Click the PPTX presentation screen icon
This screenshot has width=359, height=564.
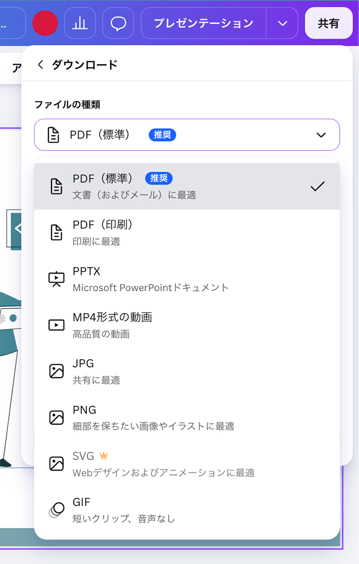57,279
